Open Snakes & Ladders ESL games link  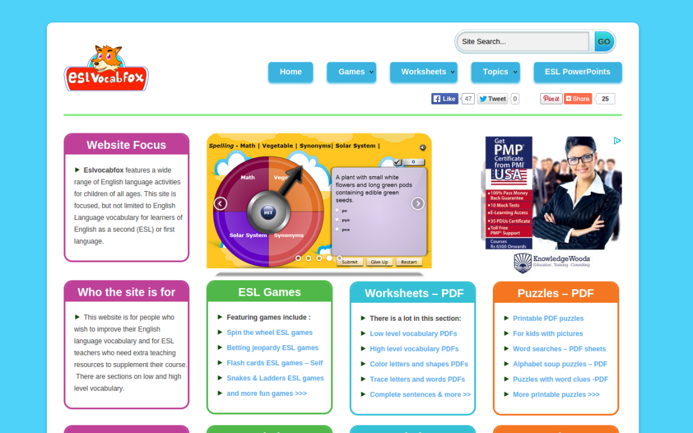tap(275, 378)
